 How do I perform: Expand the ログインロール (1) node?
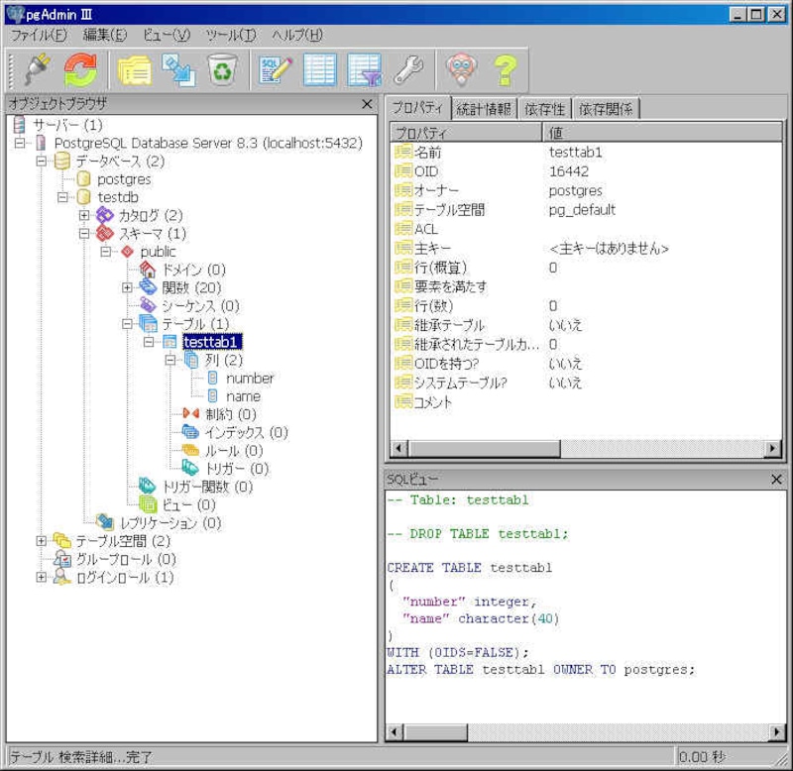(x=41, y=577)
